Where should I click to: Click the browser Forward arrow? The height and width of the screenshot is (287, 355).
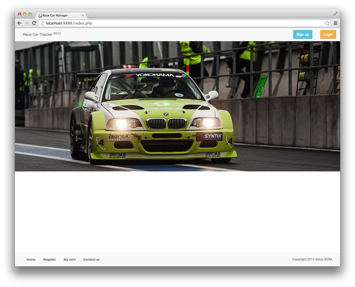coord(27,23)
